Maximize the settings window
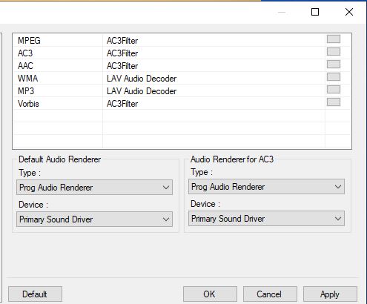The height and width of the screenshot is (304, 367). (x=315, y=12)
